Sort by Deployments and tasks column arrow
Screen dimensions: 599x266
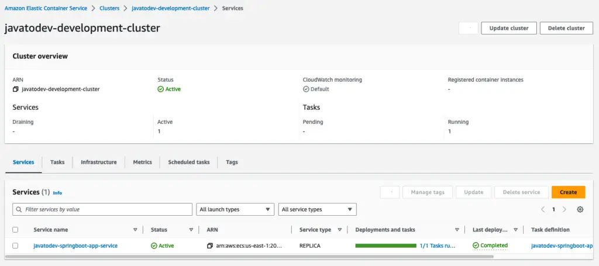point(457,230)
